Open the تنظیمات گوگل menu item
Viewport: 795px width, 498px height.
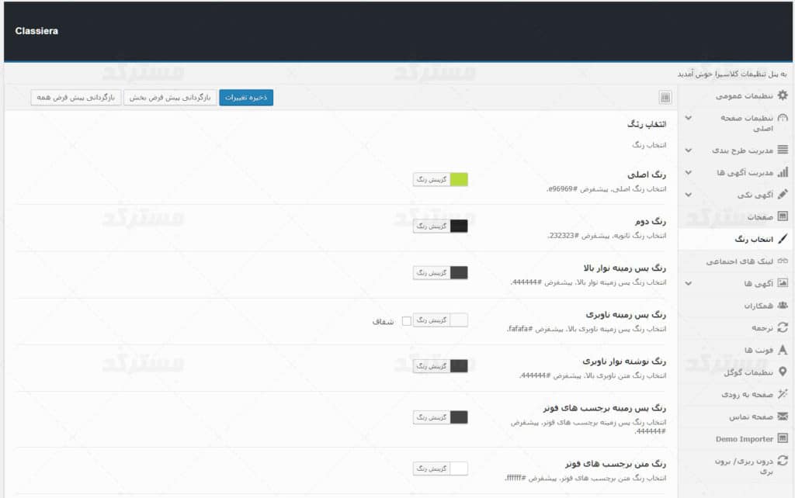click(x=736, y=372)
